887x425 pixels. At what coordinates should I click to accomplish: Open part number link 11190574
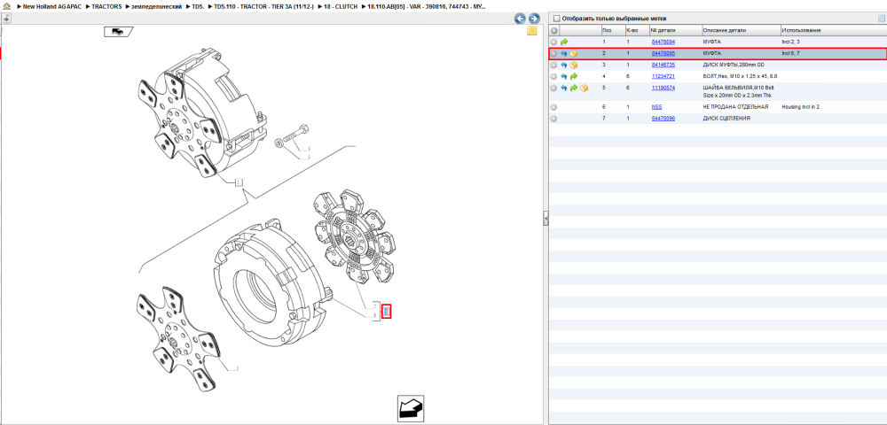(x=663, y=88)
